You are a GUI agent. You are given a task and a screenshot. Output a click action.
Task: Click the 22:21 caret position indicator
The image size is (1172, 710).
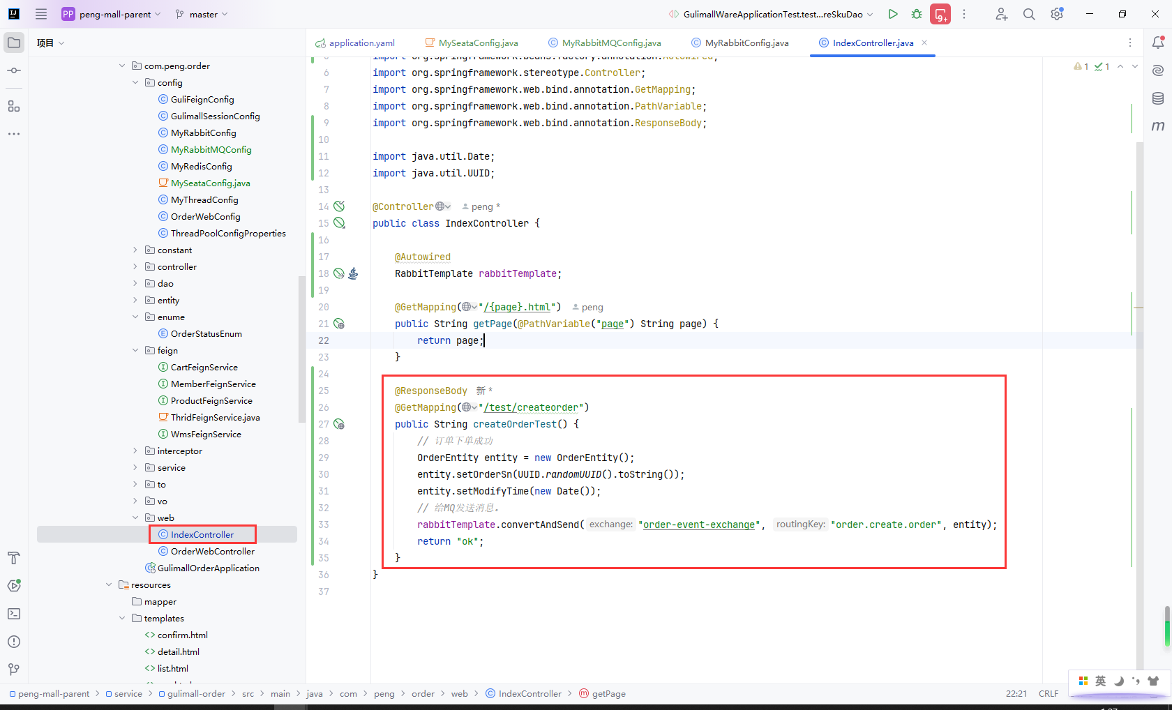(x=1016, y=693)
